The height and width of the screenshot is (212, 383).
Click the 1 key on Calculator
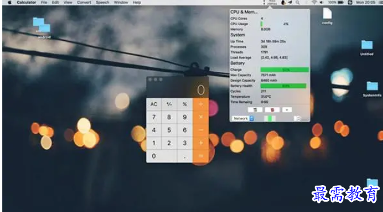(154, 143)
